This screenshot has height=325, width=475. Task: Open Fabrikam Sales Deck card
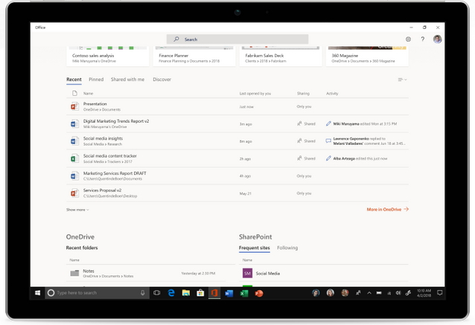[x=281, y=57]
